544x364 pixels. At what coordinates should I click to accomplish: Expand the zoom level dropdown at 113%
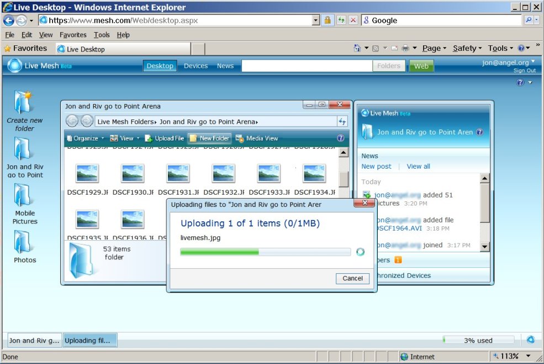pyautogui.click(x=529, y=356)
